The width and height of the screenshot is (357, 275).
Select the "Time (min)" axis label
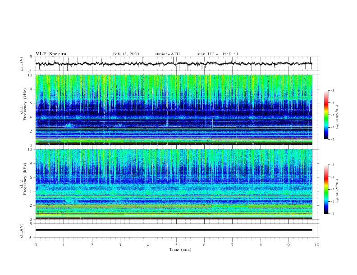[180, 249]
